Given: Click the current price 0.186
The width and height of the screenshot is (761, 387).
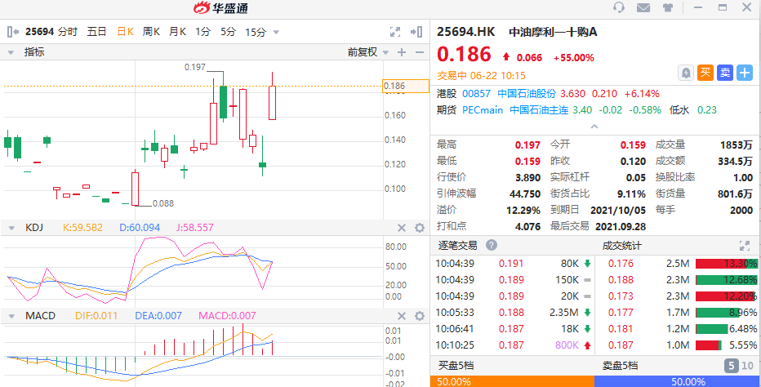Looking at the screenshot, I should coord(465,54).
